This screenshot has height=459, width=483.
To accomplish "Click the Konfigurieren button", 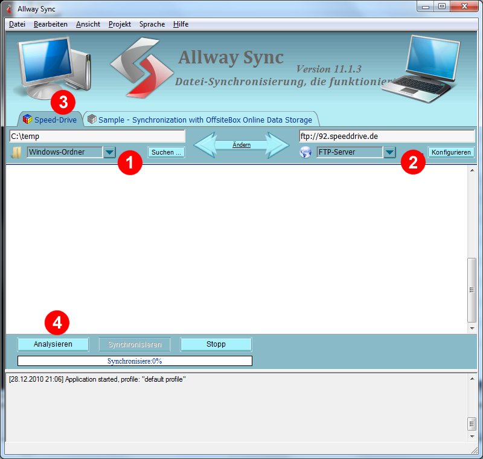I will click(x=451, y=152).
